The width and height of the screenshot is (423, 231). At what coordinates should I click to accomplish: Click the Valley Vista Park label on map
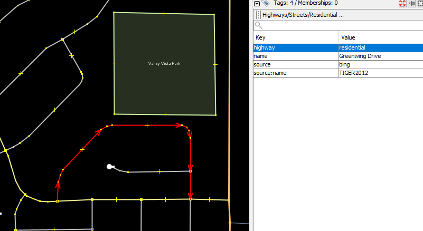pyautogui.click(x=164, y=63)
